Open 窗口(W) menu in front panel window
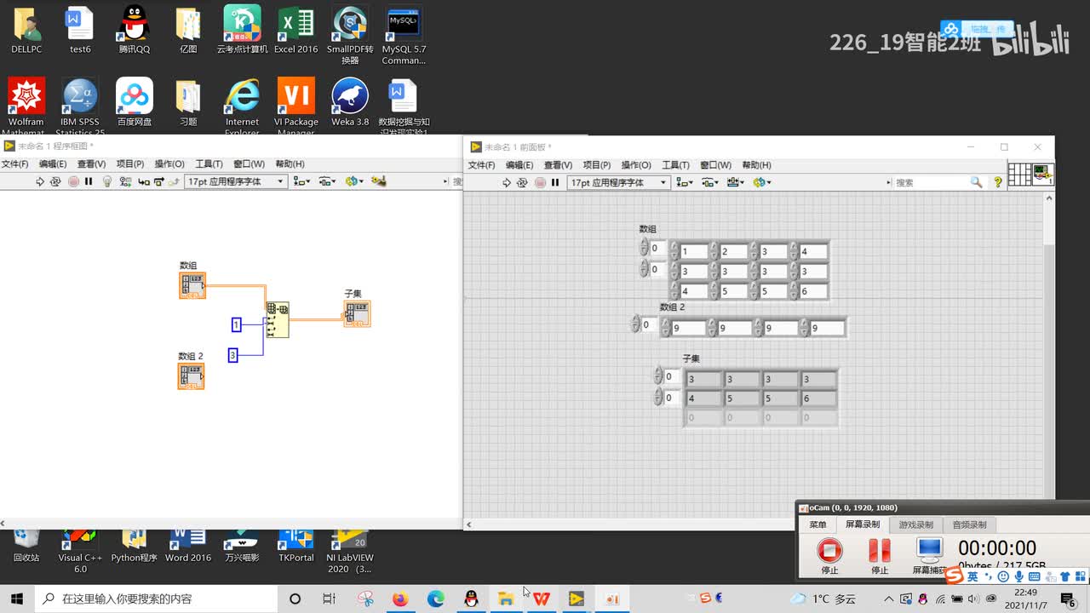Viewport: 1090px width, 613px height. [716, 165]
